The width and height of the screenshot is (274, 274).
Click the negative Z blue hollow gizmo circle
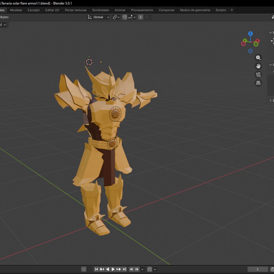(x=250, y=51)
